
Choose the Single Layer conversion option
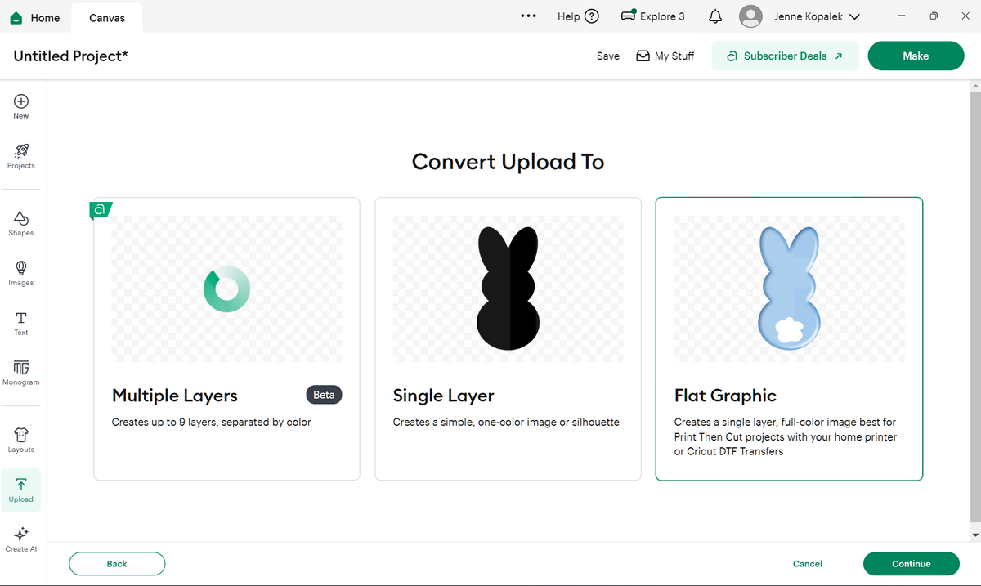click(508, 338)
